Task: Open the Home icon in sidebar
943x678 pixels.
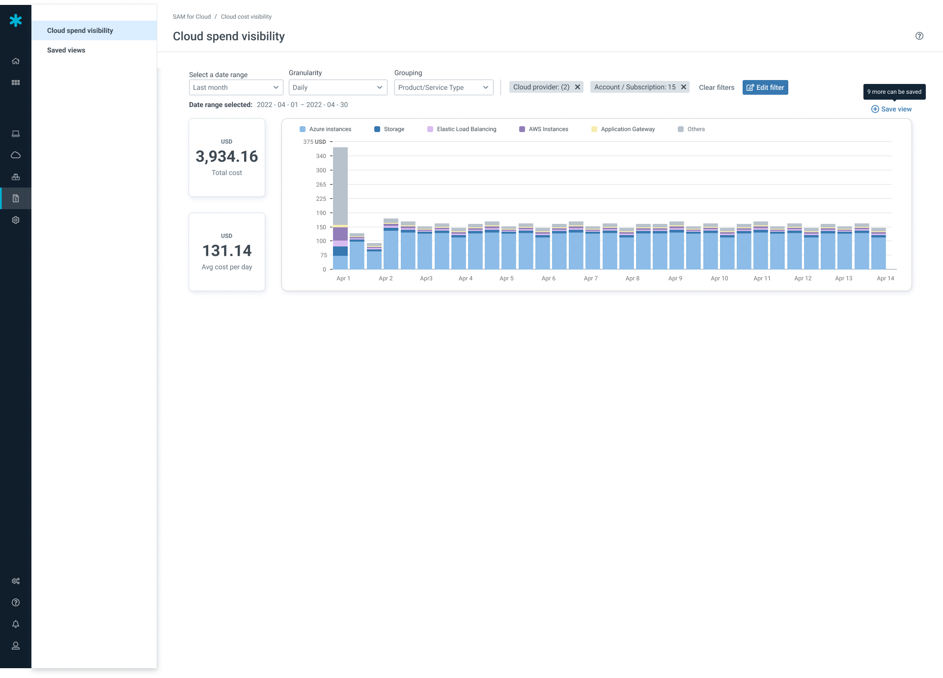Action: click(16, 61)
